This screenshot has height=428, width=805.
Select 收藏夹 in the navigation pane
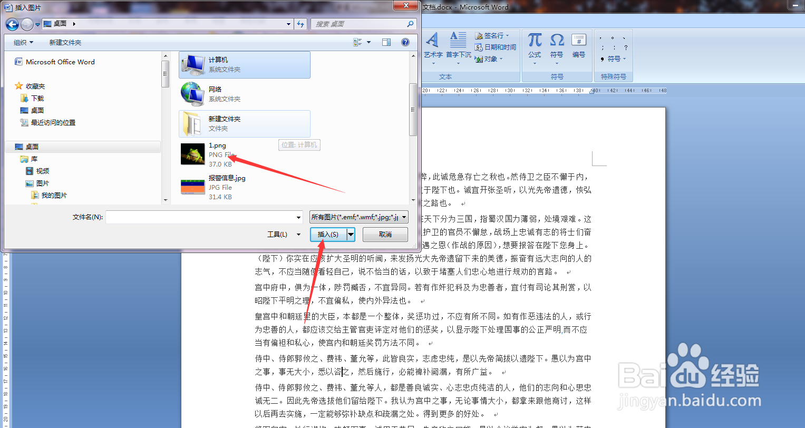(30, 86)
